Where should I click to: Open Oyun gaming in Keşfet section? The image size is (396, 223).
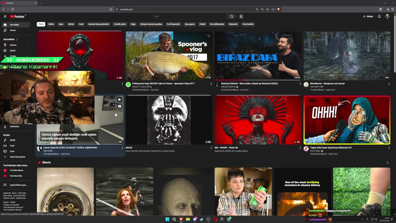coord(15,151)
